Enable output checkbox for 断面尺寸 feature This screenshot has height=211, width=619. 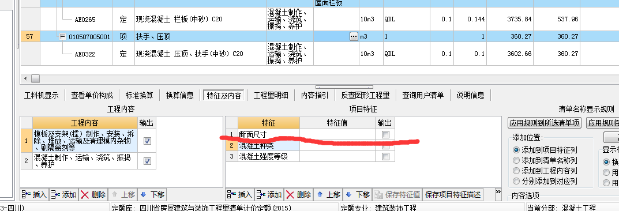pyautogui.click(x=386, y=134)
